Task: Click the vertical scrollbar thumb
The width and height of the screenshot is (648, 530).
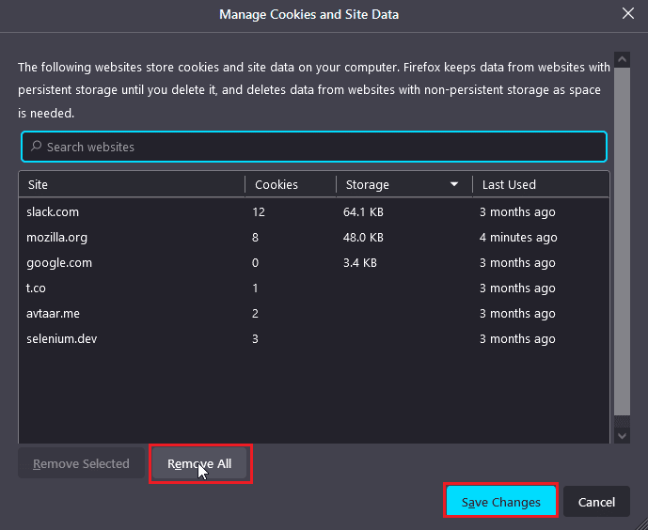Action: point(622,242)
